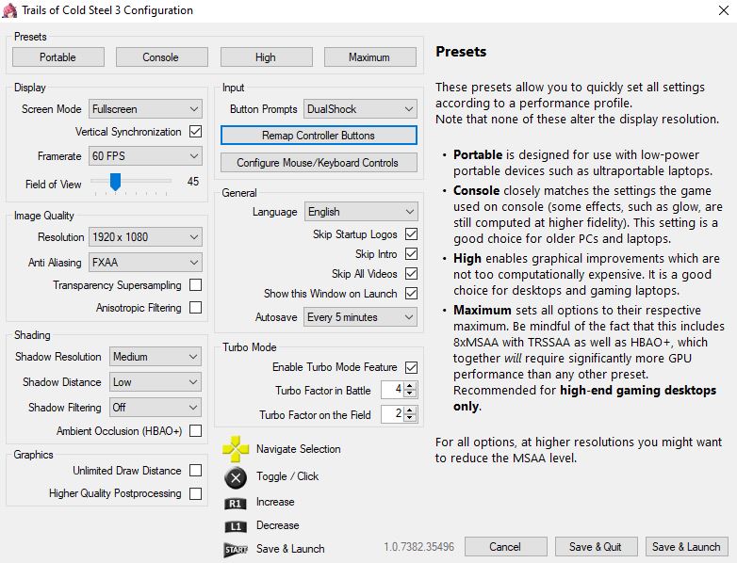This screenshot has width=737, height=563.
Task: Click the R1 Increase icon
Action: 236,504
